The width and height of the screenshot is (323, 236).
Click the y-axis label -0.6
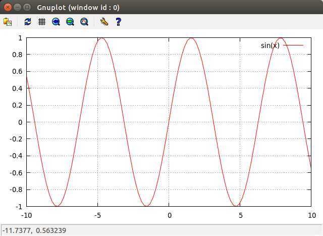[16, 173]
